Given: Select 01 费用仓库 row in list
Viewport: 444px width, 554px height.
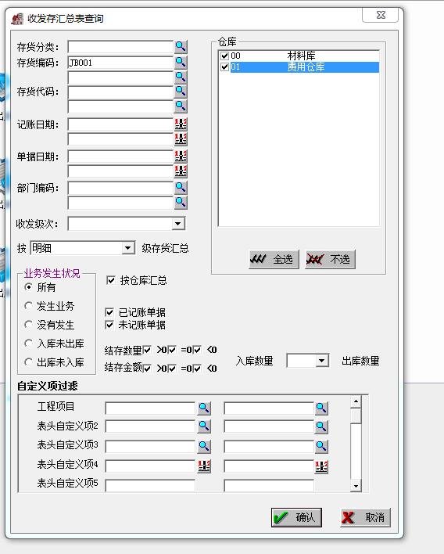Looking at the screenshot, I should pos(299,67).
